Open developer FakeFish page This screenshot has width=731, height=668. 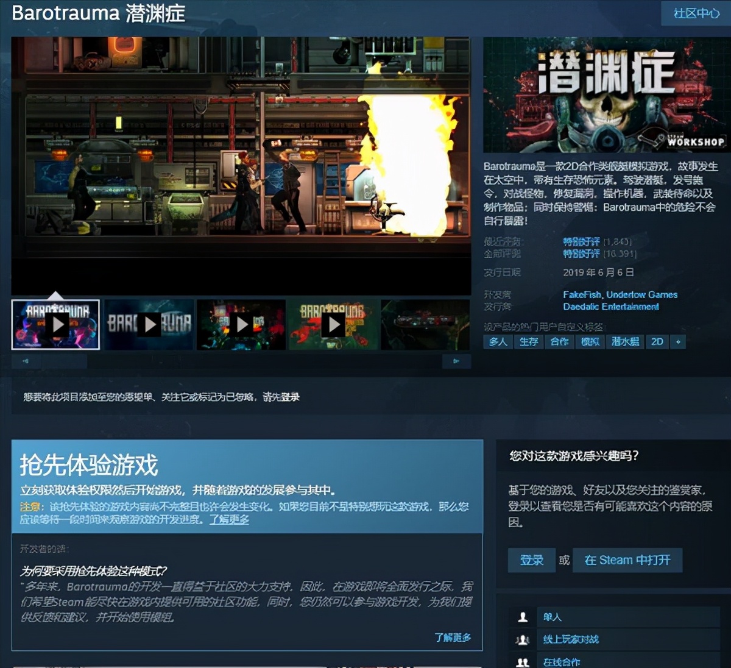[582, 295]
